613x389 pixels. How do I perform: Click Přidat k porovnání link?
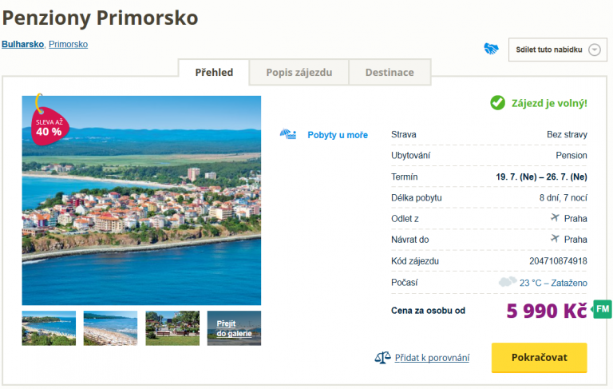click(x=432, y=358)
